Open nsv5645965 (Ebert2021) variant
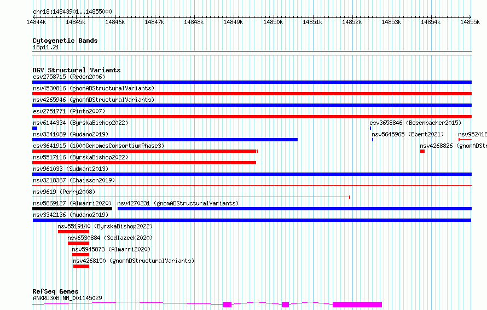Screen dimensions: 487x310 (408, 134)
